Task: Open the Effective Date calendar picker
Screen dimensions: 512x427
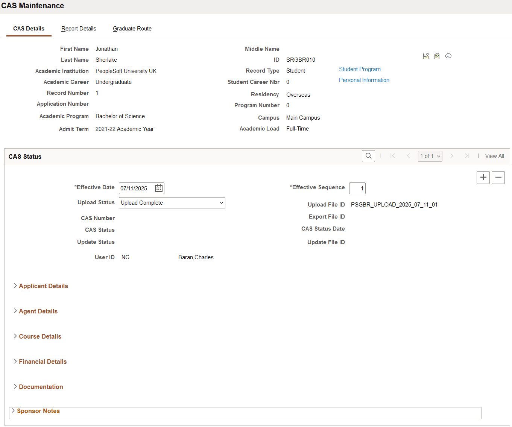Action: click(159, 188)
